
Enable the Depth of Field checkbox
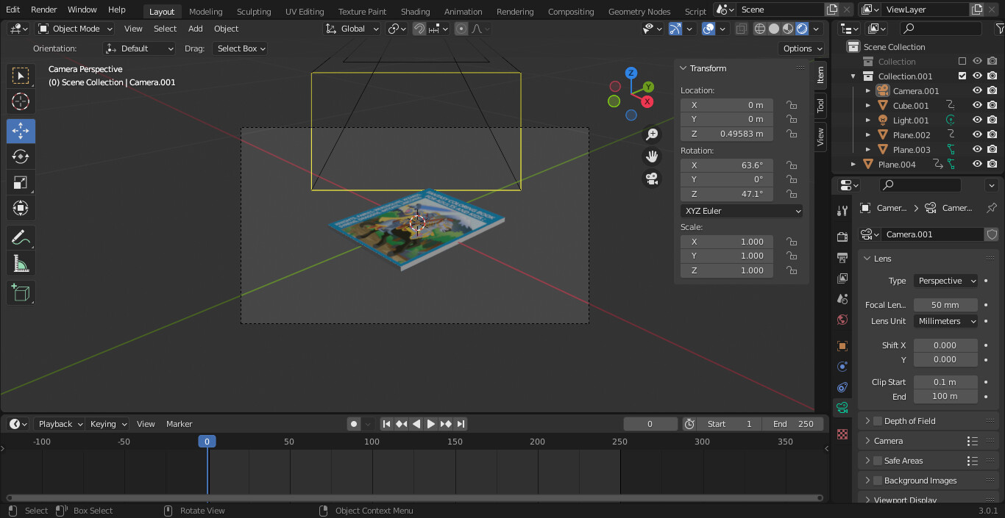click(878, 421)
